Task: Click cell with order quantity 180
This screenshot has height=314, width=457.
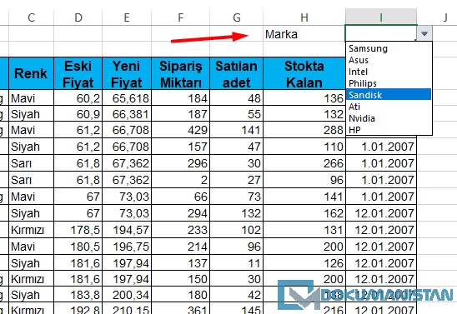Action: tap(181, 295)
